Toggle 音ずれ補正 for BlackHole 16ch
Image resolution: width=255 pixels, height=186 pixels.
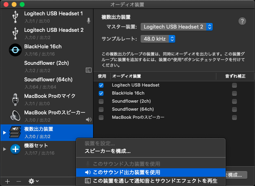pos(234,93)
